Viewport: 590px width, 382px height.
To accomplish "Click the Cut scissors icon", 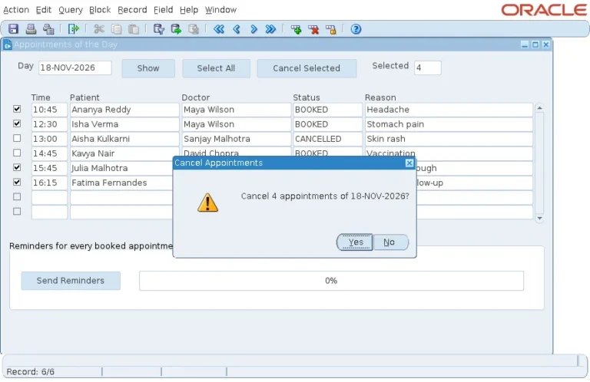I will pos(99,29).
